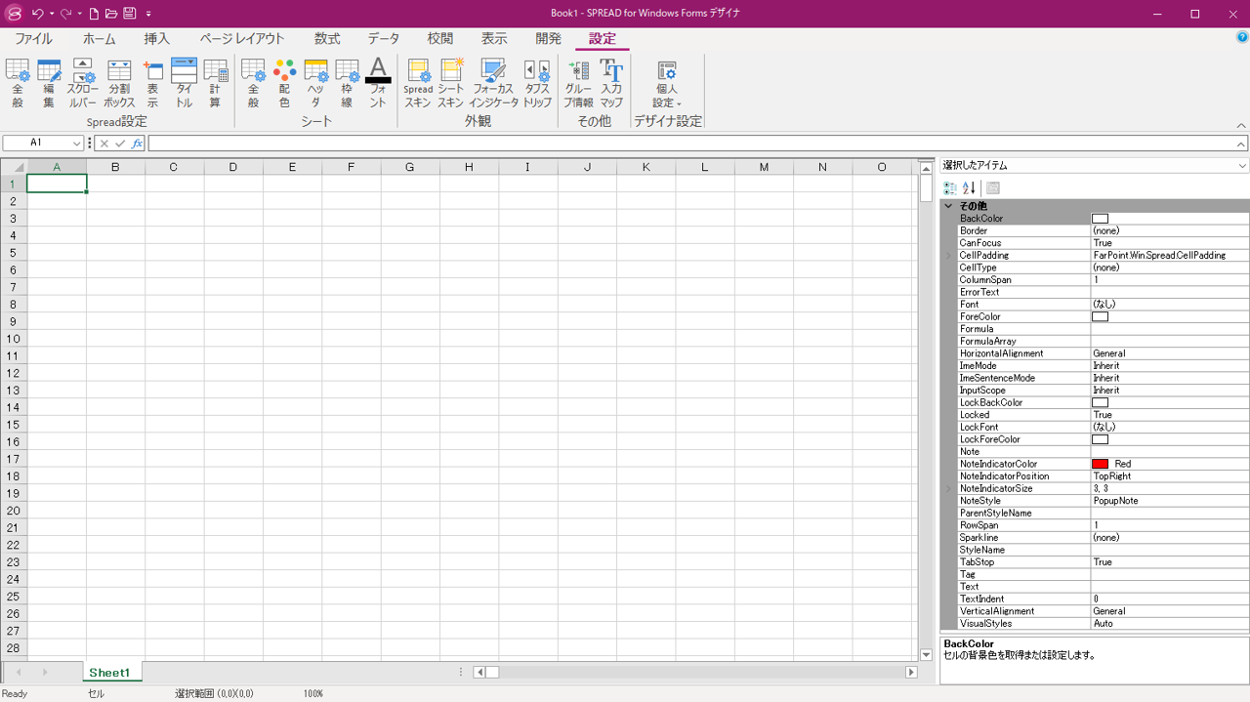Open Spread 全般 (general) settings
This screenshot has height=702, width=1250.
pos(18,83)
